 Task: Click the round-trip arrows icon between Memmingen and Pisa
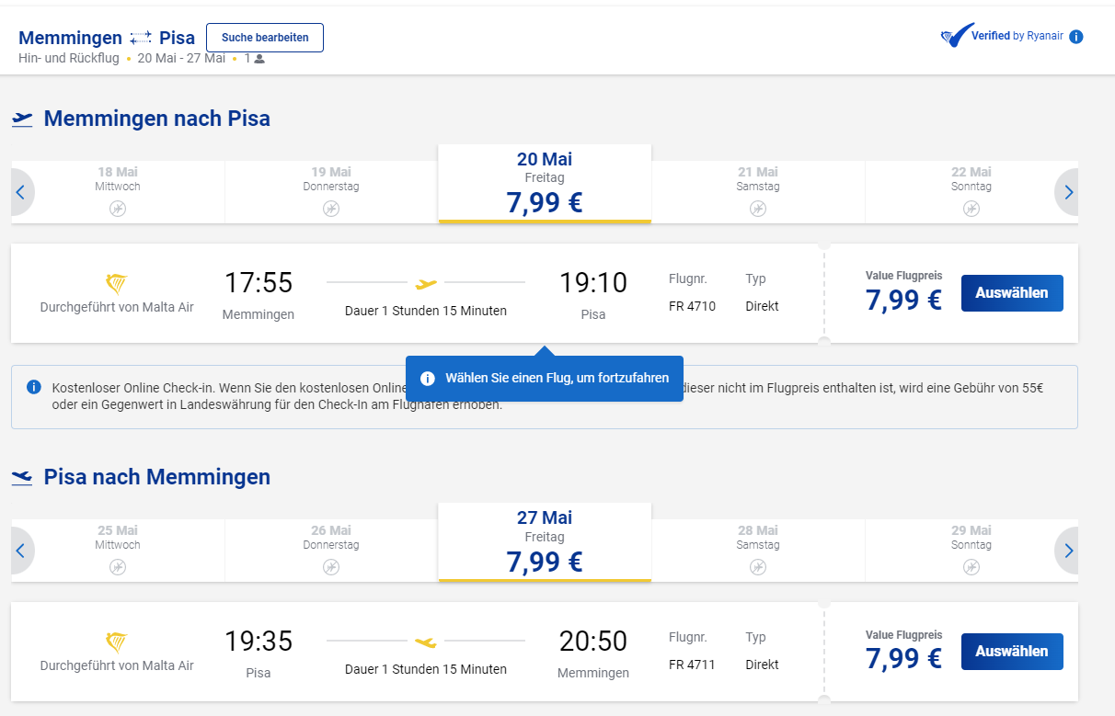click(141, 38)
